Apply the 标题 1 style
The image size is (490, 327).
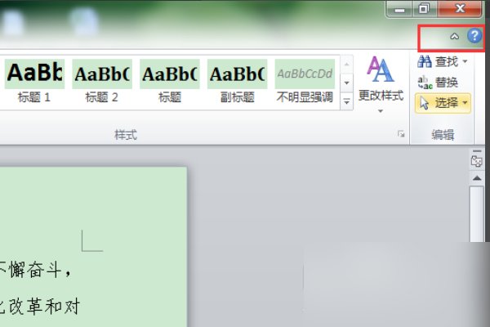(34, 82)
